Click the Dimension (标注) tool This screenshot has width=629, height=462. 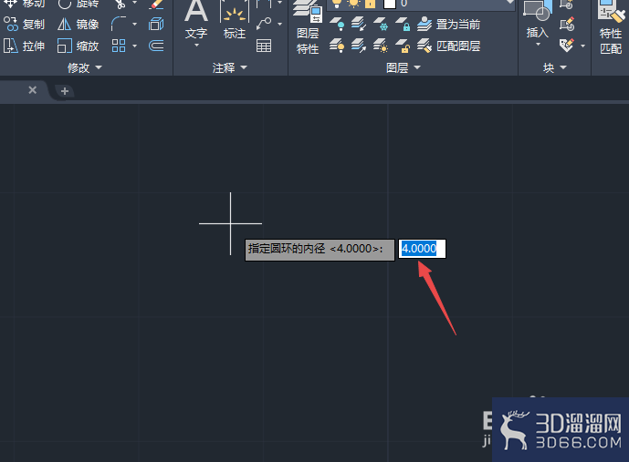pyautogui.click(x=235, y=20)
